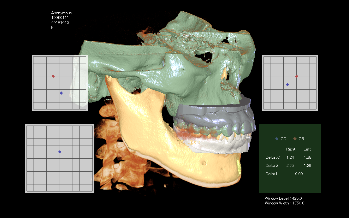Click the blue marker in bottom-left grid
Viewport: 349px width, 218px height.
pyautogui.click(x=60, y=152)
